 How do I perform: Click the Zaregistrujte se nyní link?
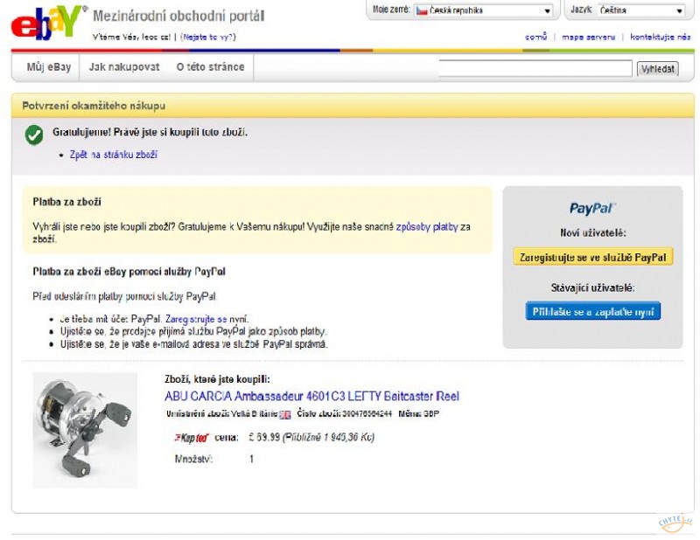206,319
